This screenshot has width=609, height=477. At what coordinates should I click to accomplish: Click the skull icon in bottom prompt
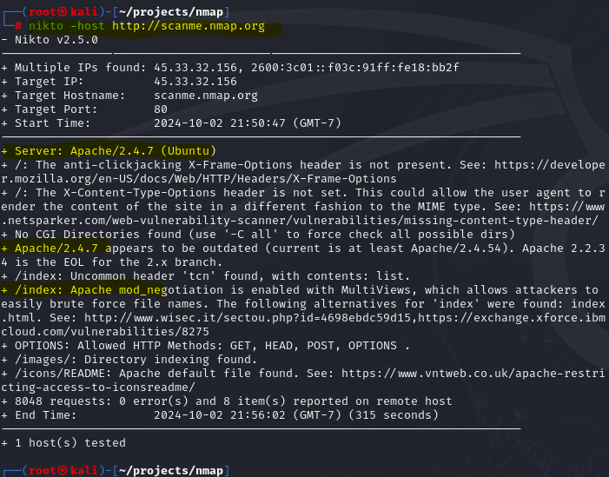pyautogui.click(x=63, y=470)
